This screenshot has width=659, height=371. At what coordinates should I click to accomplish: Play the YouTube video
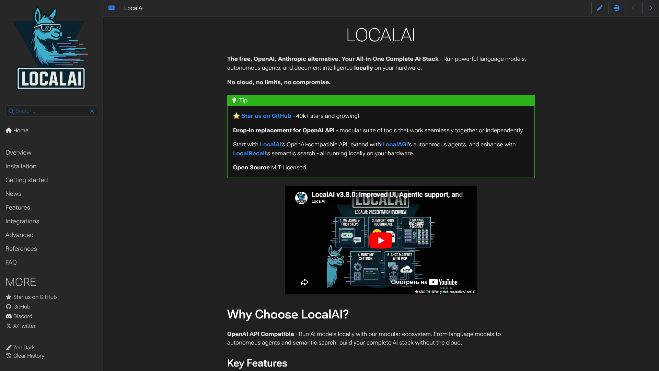(381, 240)
